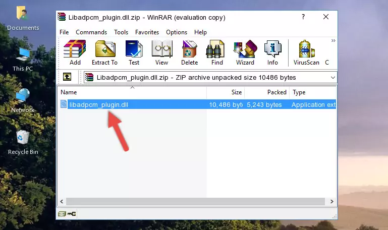
Task: Click the Delete toolbar icon
Action: coord(190,52)
